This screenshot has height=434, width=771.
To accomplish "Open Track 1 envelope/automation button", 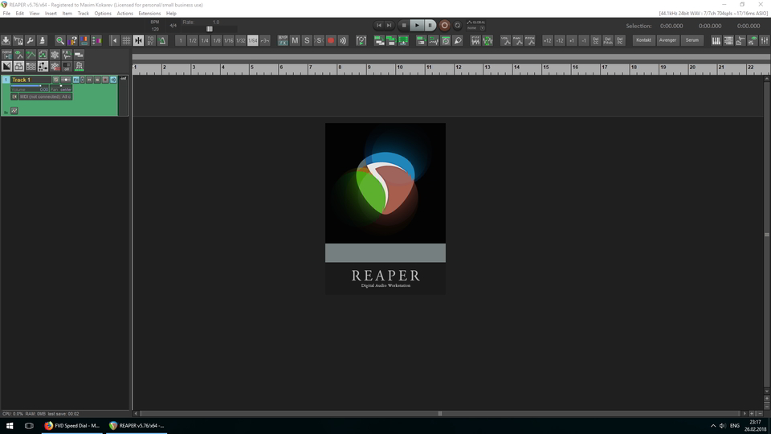I will point(14,111).
